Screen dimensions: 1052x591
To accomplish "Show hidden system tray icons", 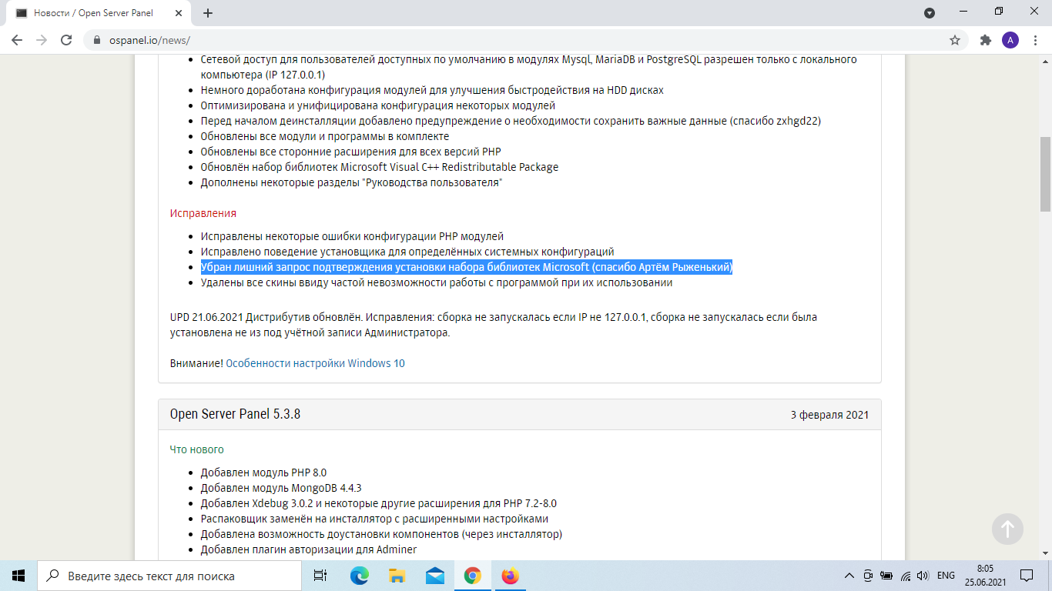I will [x=849, y=576].
